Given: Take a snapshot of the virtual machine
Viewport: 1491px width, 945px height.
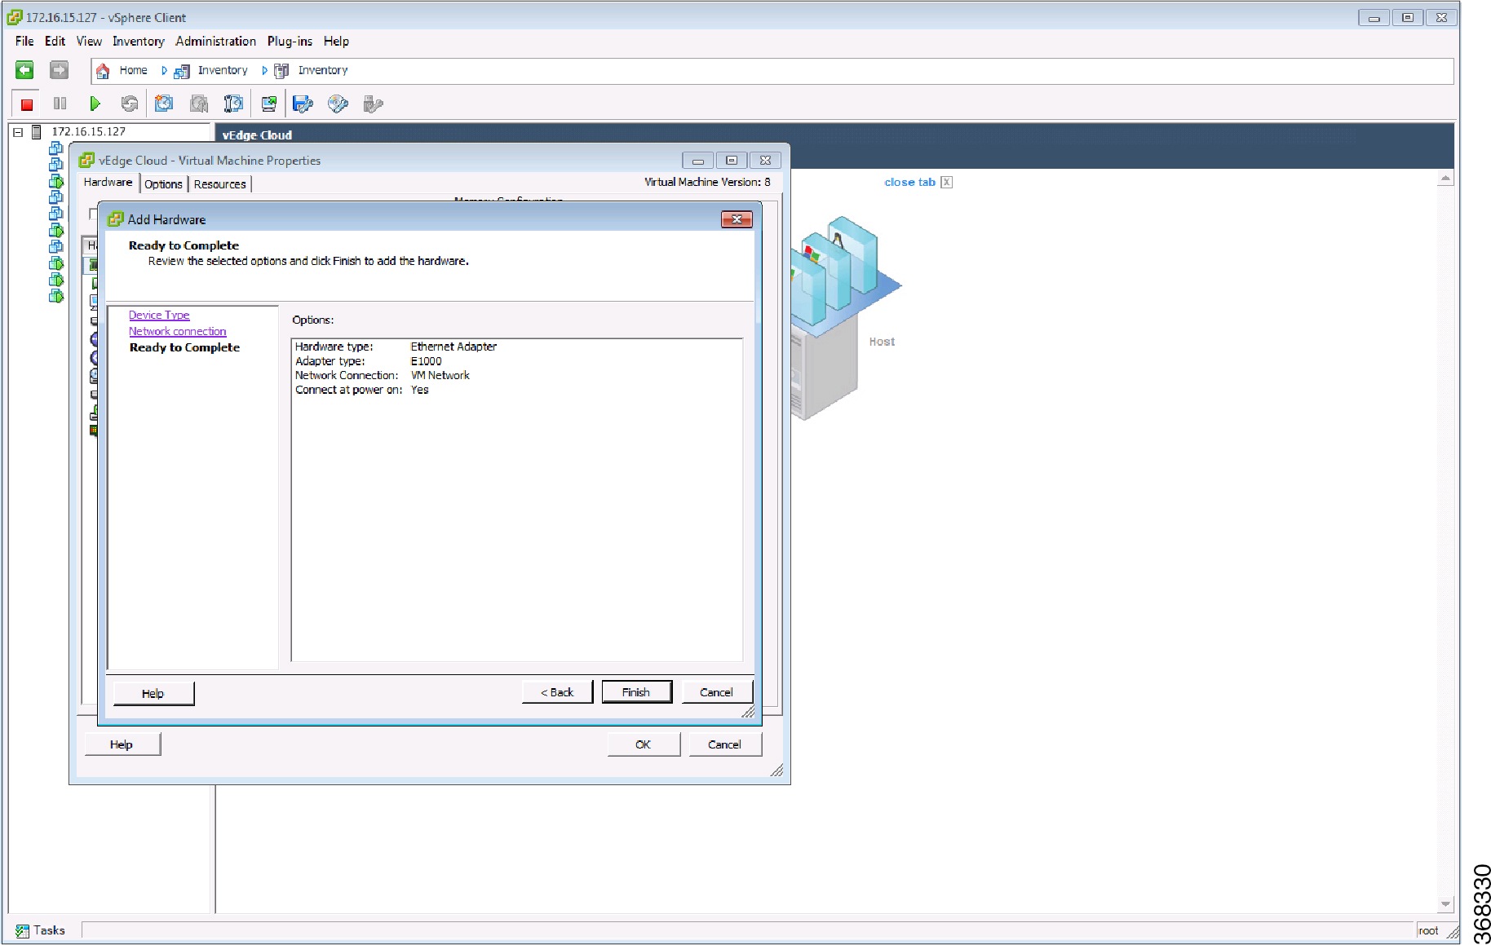Looking at the screenshot, I should (x=164, y=104).
